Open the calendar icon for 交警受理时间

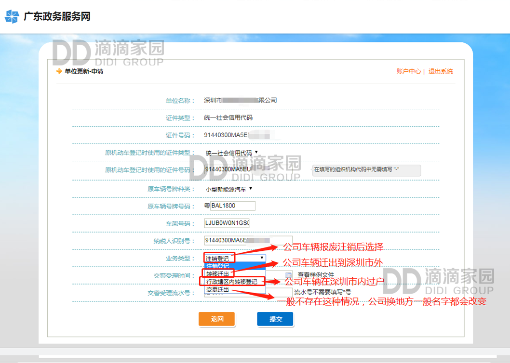pyautogui.click(x=288, y=275)
